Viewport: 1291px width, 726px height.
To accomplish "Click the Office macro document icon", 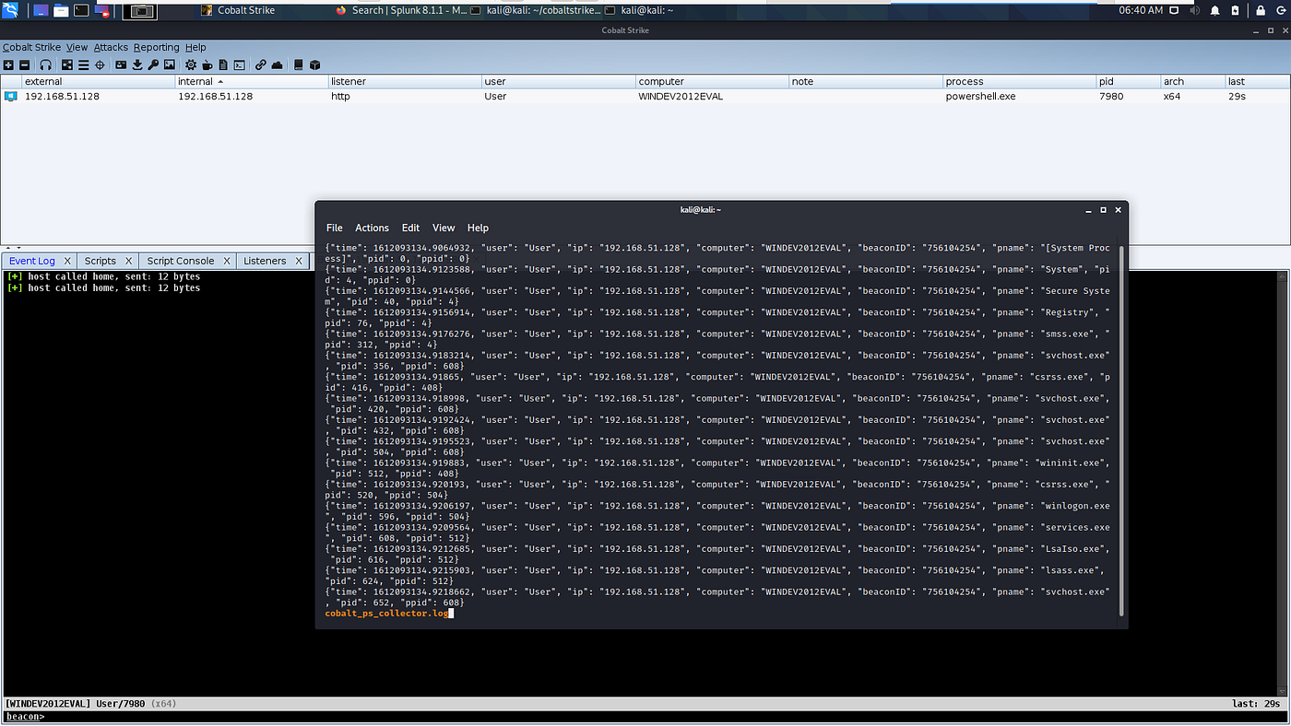I will point(223,65).
